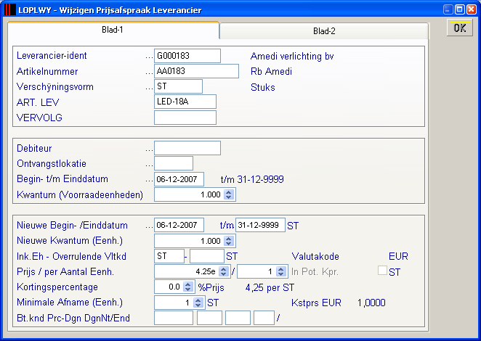Click the second Bt.knd Prc-Dgn field
Image resolution: width=481 pixels, height=341 pixels.
pos(209,318)
